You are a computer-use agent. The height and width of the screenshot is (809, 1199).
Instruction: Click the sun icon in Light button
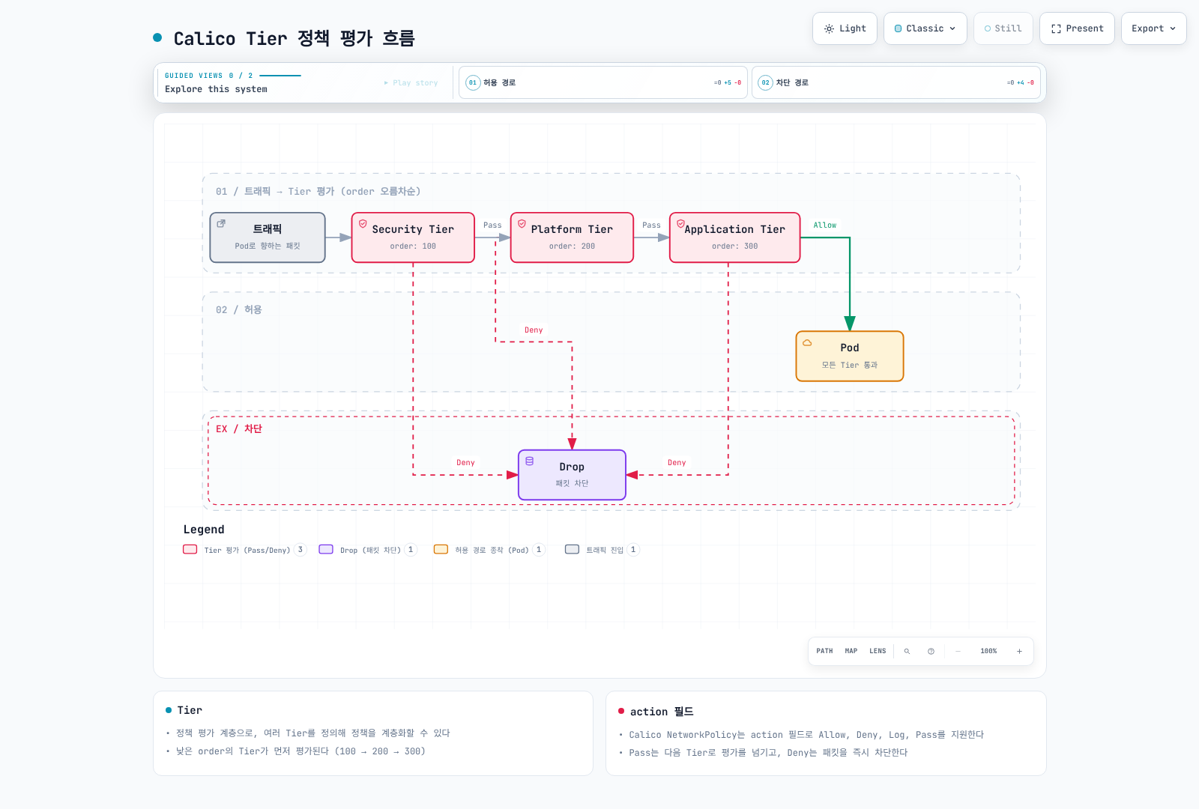coord(829,28)
